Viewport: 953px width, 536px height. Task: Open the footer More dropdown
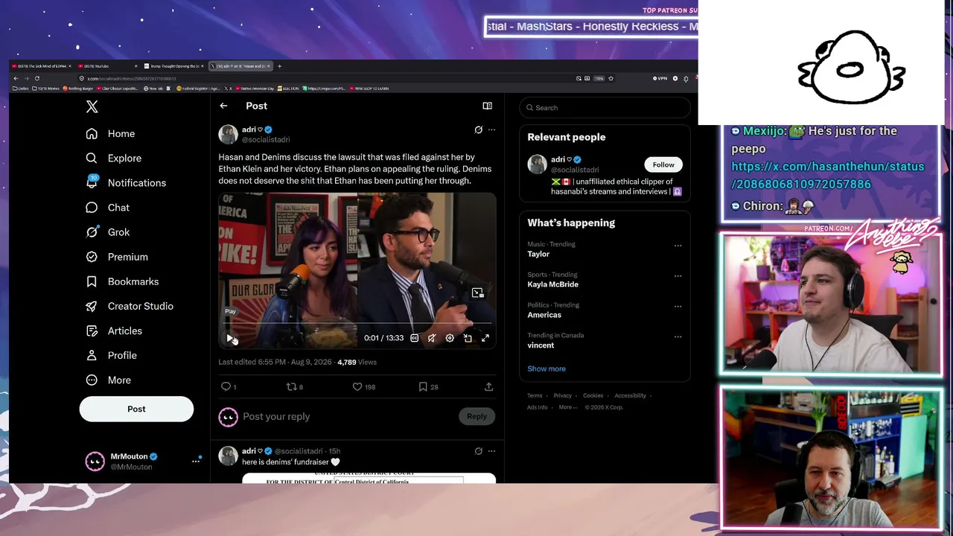(567, 407)
